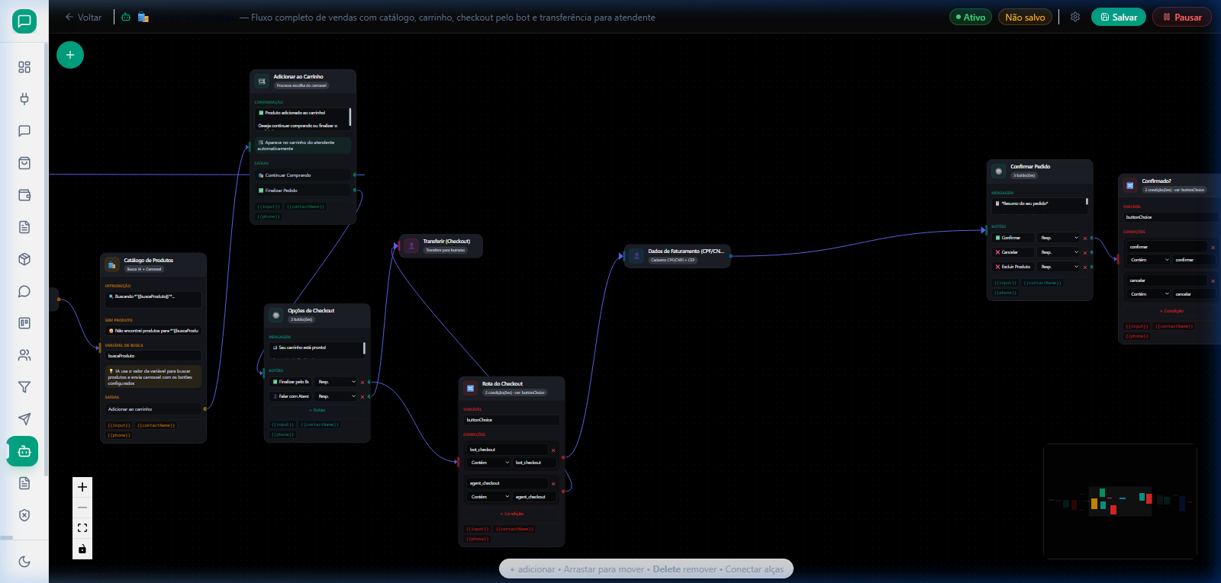Open the plug integrations icon in sidebar

pyautogui.click(x=24, y=99)
